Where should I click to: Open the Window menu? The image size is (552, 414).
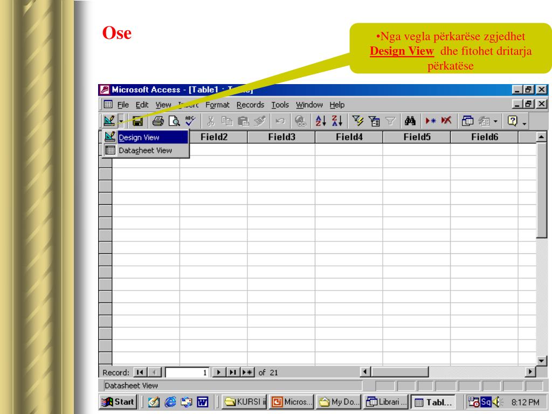tap(309, 105)
